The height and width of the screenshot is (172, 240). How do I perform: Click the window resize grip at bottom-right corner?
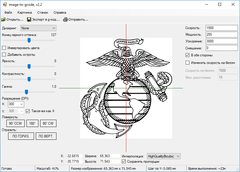coord(238,169)
